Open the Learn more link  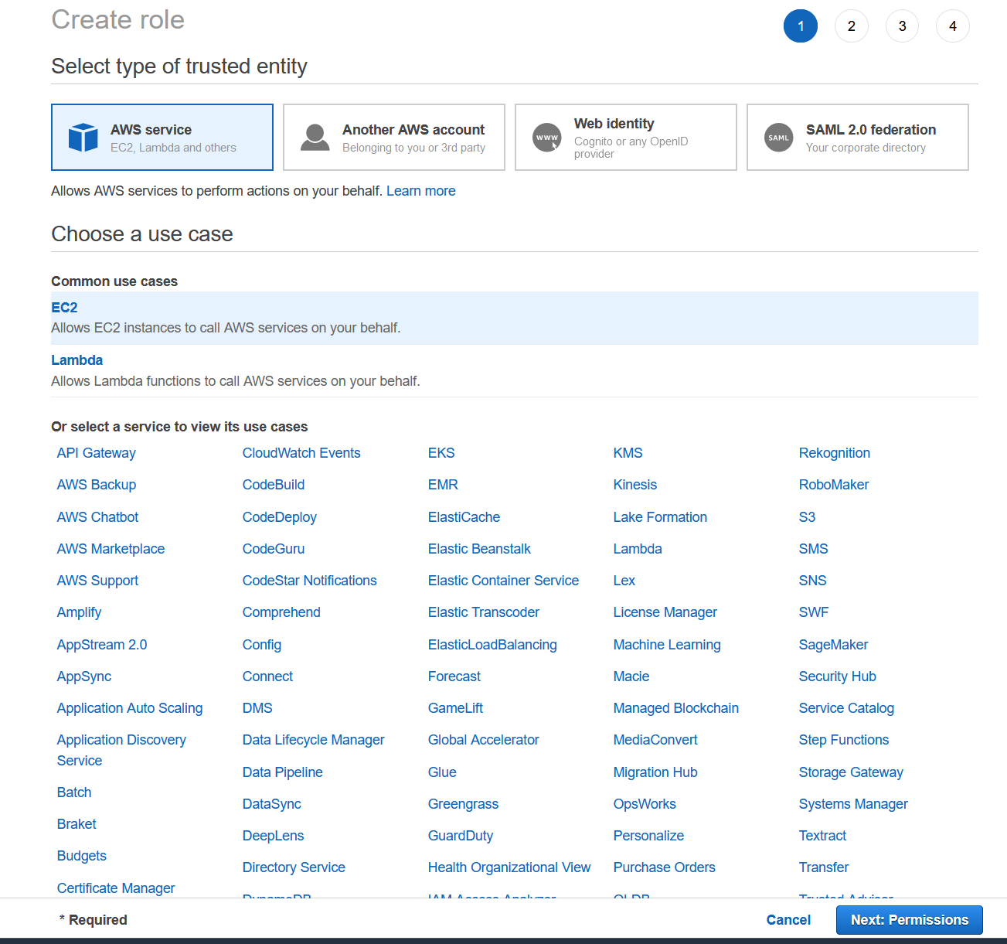click(420, 191)
